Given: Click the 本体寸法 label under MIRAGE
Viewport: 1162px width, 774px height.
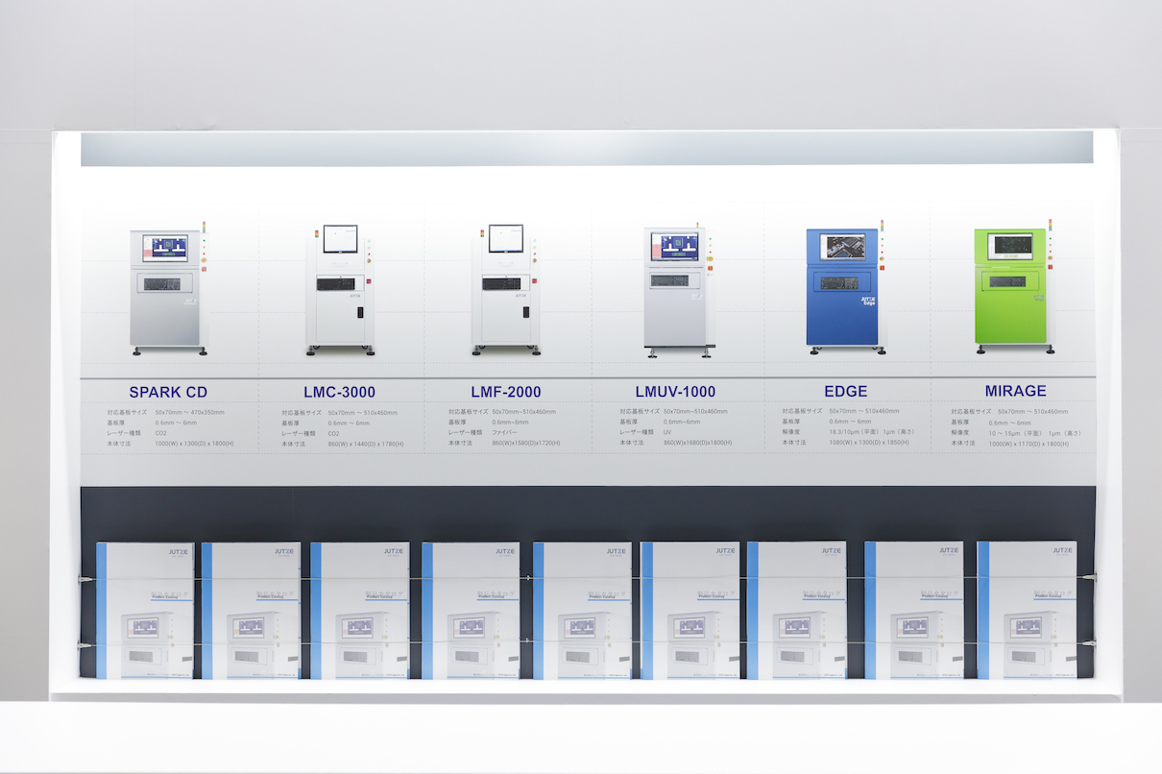Looking at the screenshot, I should [963, 444].
